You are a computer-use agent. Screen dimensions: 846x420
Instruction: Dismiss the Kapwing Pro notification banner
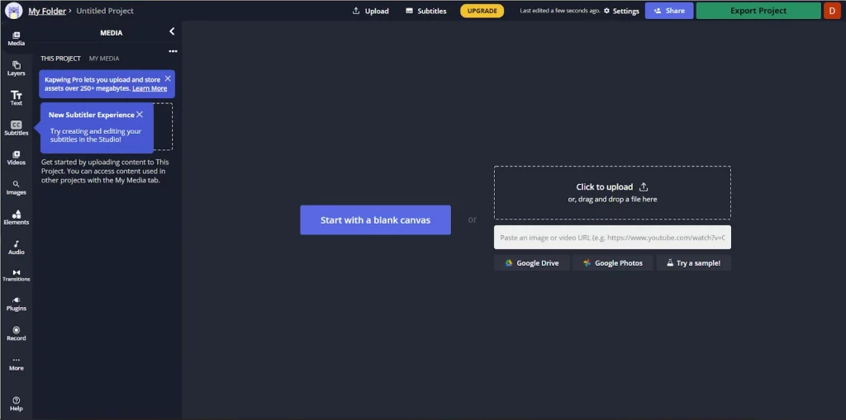(168, 78)
